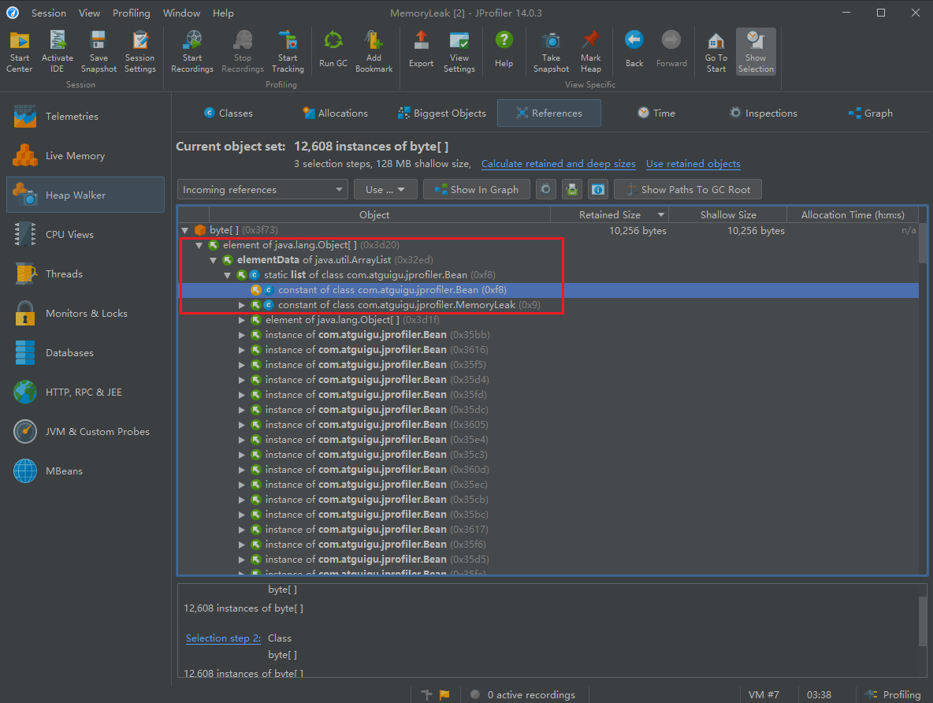Click Start Tracking icon
This screenshot has width=933, height=703.
[x=288, y=52]
